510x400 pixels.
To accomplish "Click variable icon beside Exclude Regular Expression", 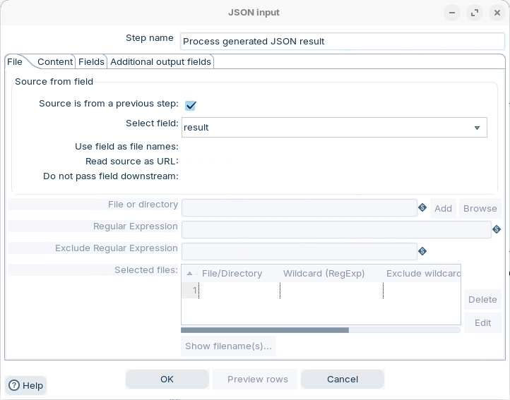I will (422, 251).
